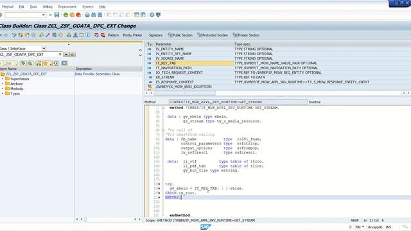Click the Print icon
The width and height of the screenshot is (411, 231).
[x=87, y=15]
